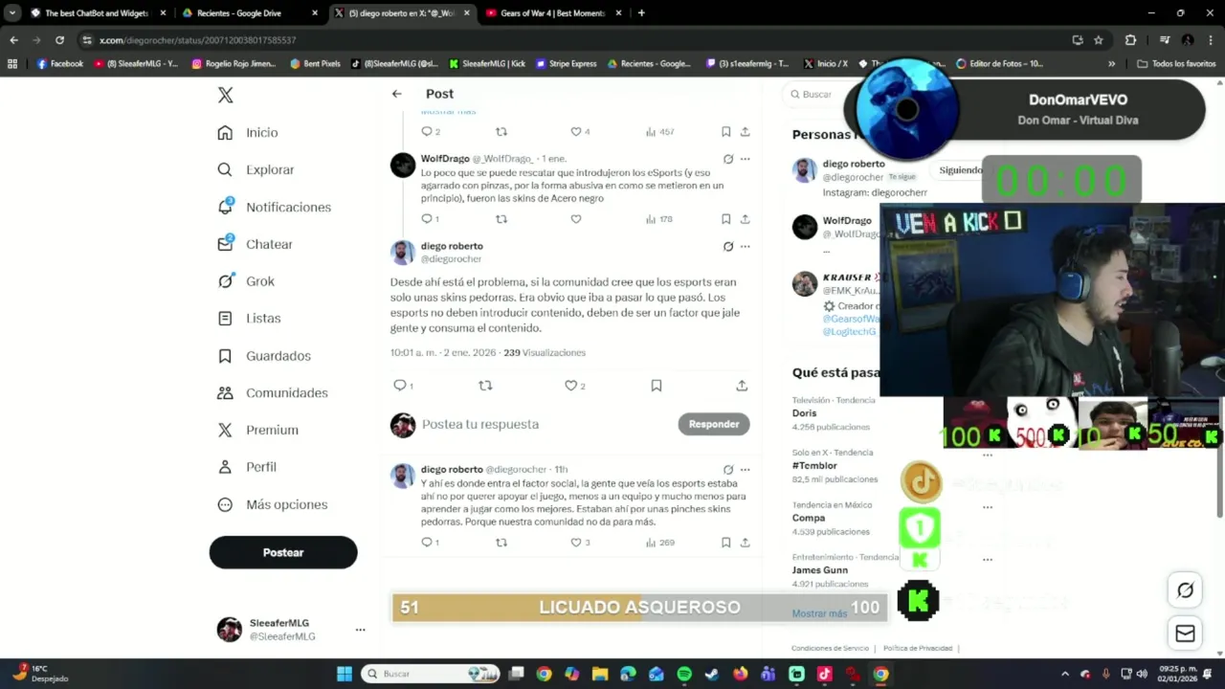Image resolution: width=1225 pixels, height=689 pixels.
Task: Open more options on main diego roberto post
Action: click(745, 247)
